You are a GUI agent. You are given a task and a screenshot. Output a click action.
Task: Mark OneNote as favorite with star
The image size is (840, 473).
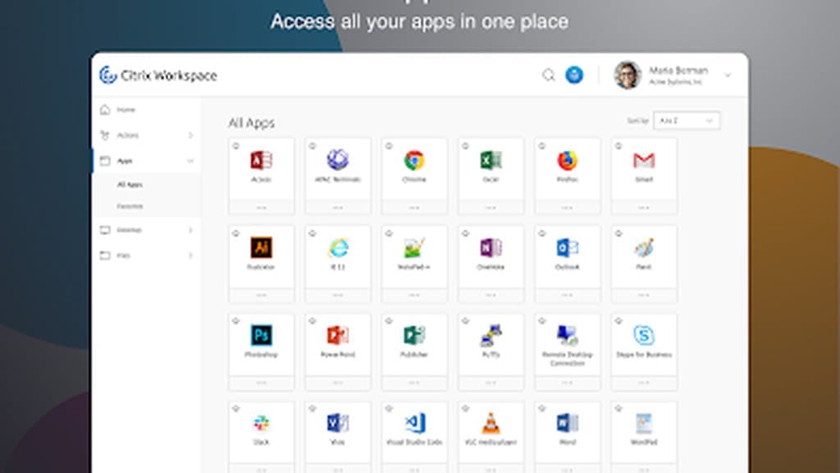466,233
